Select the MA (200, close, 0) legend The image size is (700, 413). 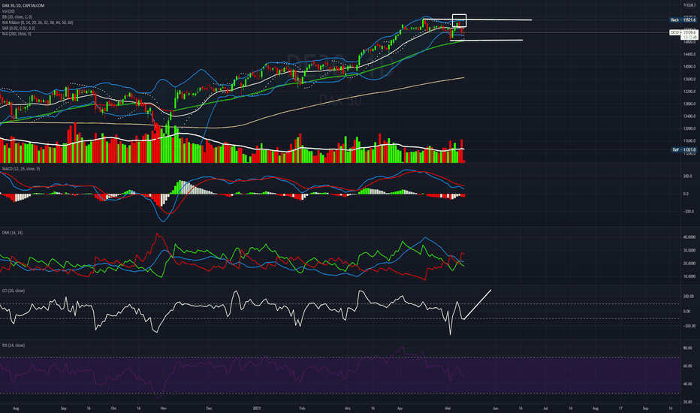[x=17, y=34]
